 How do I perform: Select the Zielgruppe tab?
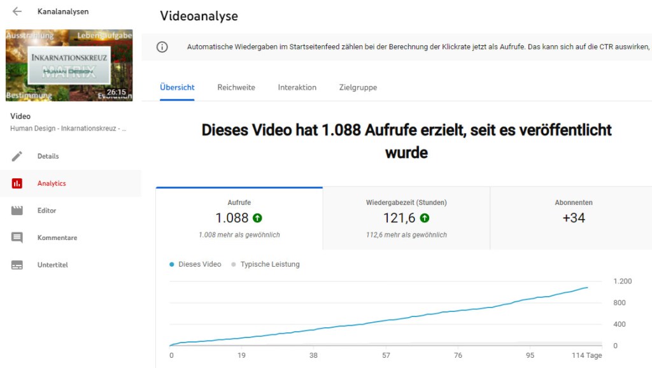tap(358, 87)
